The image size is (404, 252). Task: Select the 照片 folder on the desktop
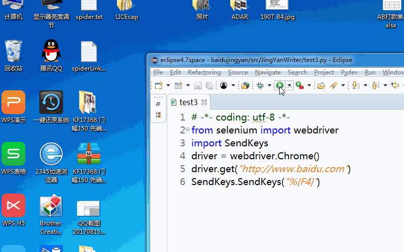(202, 10)
